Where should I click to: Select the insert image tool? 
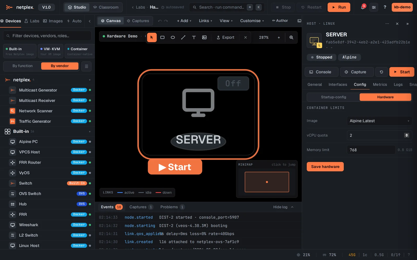click(x=204, y=37)
